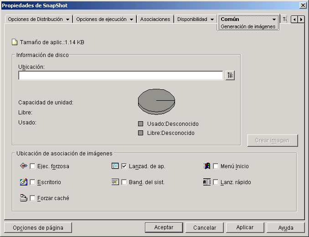Click the Aplicar button

245,227
